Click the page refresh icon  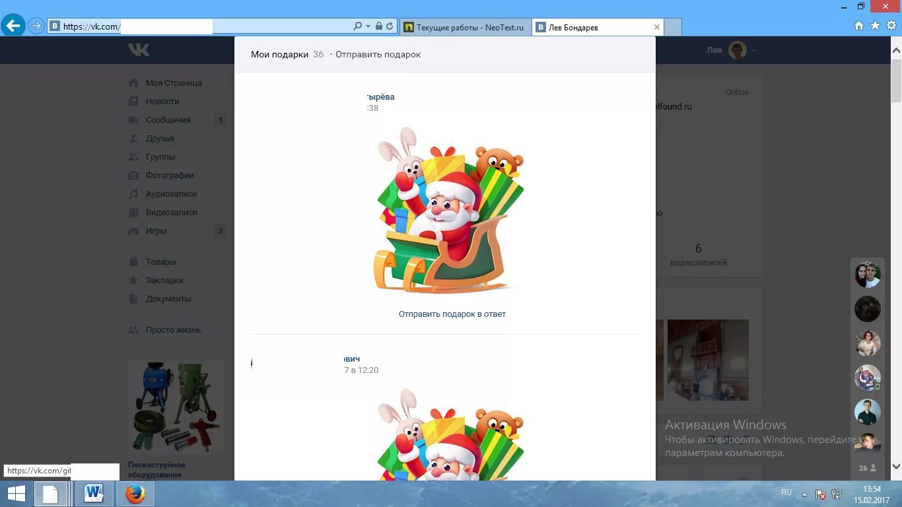click(390, 26)
